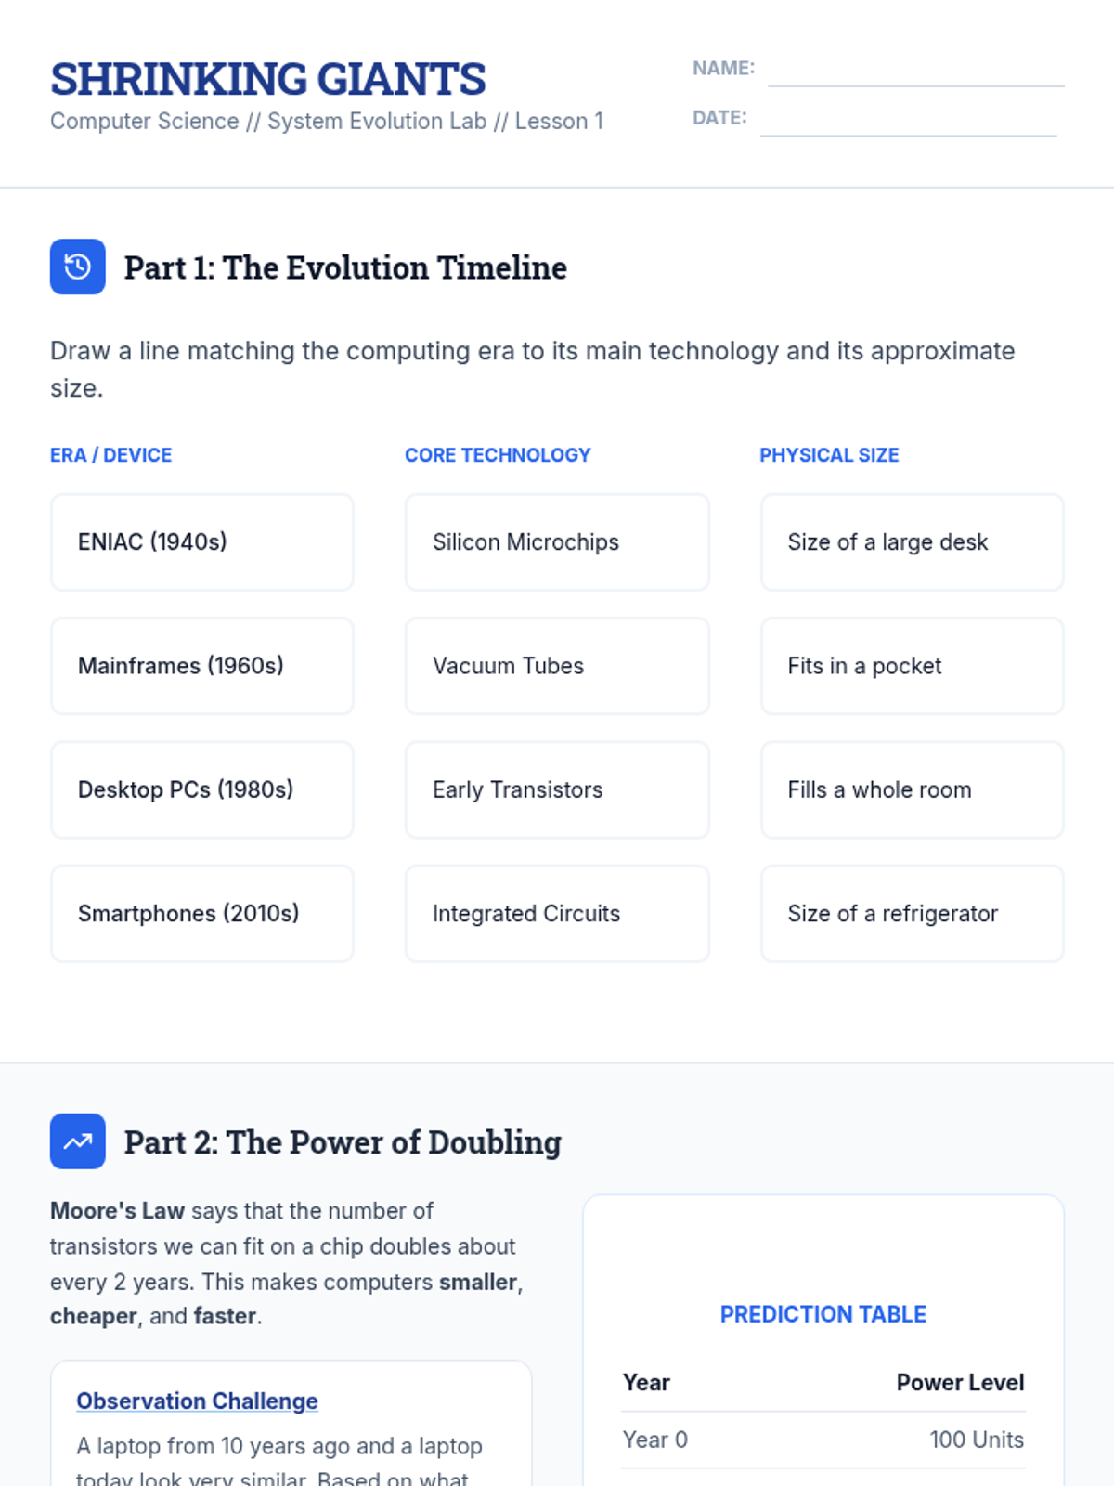Choose the Size of a refrigerator card

[913, 914]
